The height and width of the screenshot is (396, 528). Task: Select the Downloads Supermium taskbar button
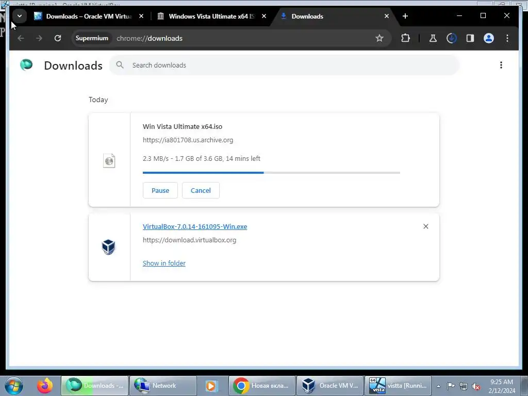[95, 386]
